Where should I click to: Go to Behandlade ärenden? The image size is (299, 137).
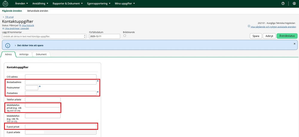click(x=38, y=11)
